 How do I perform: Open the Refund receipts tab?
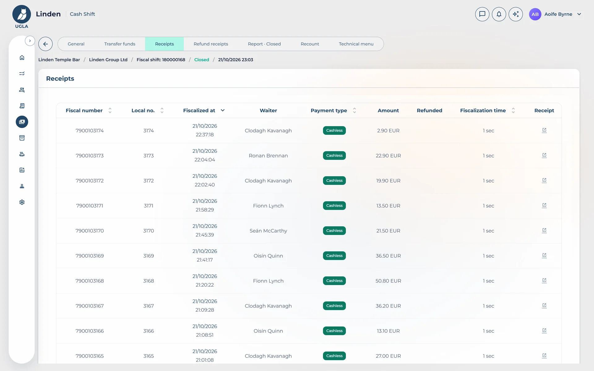coord(211,44)
